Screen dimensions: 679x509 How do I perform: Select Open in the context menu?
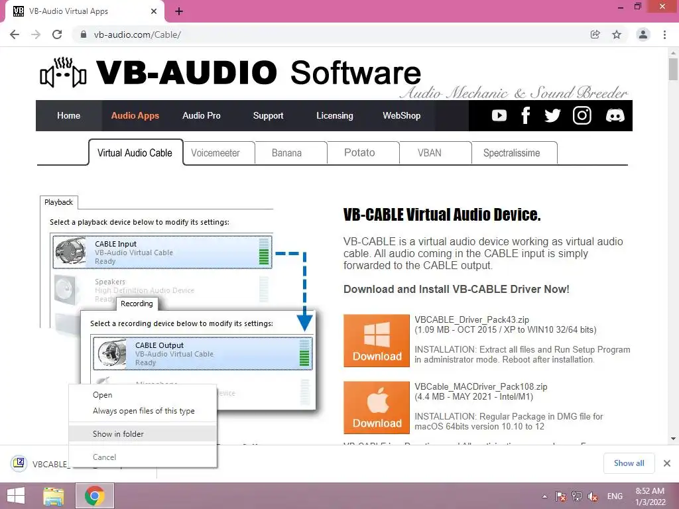[143, 395]
